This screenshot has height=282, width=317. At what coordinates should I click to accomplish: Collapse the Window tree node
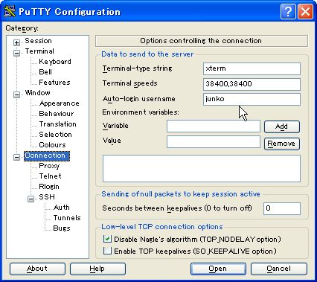(16, 94)
